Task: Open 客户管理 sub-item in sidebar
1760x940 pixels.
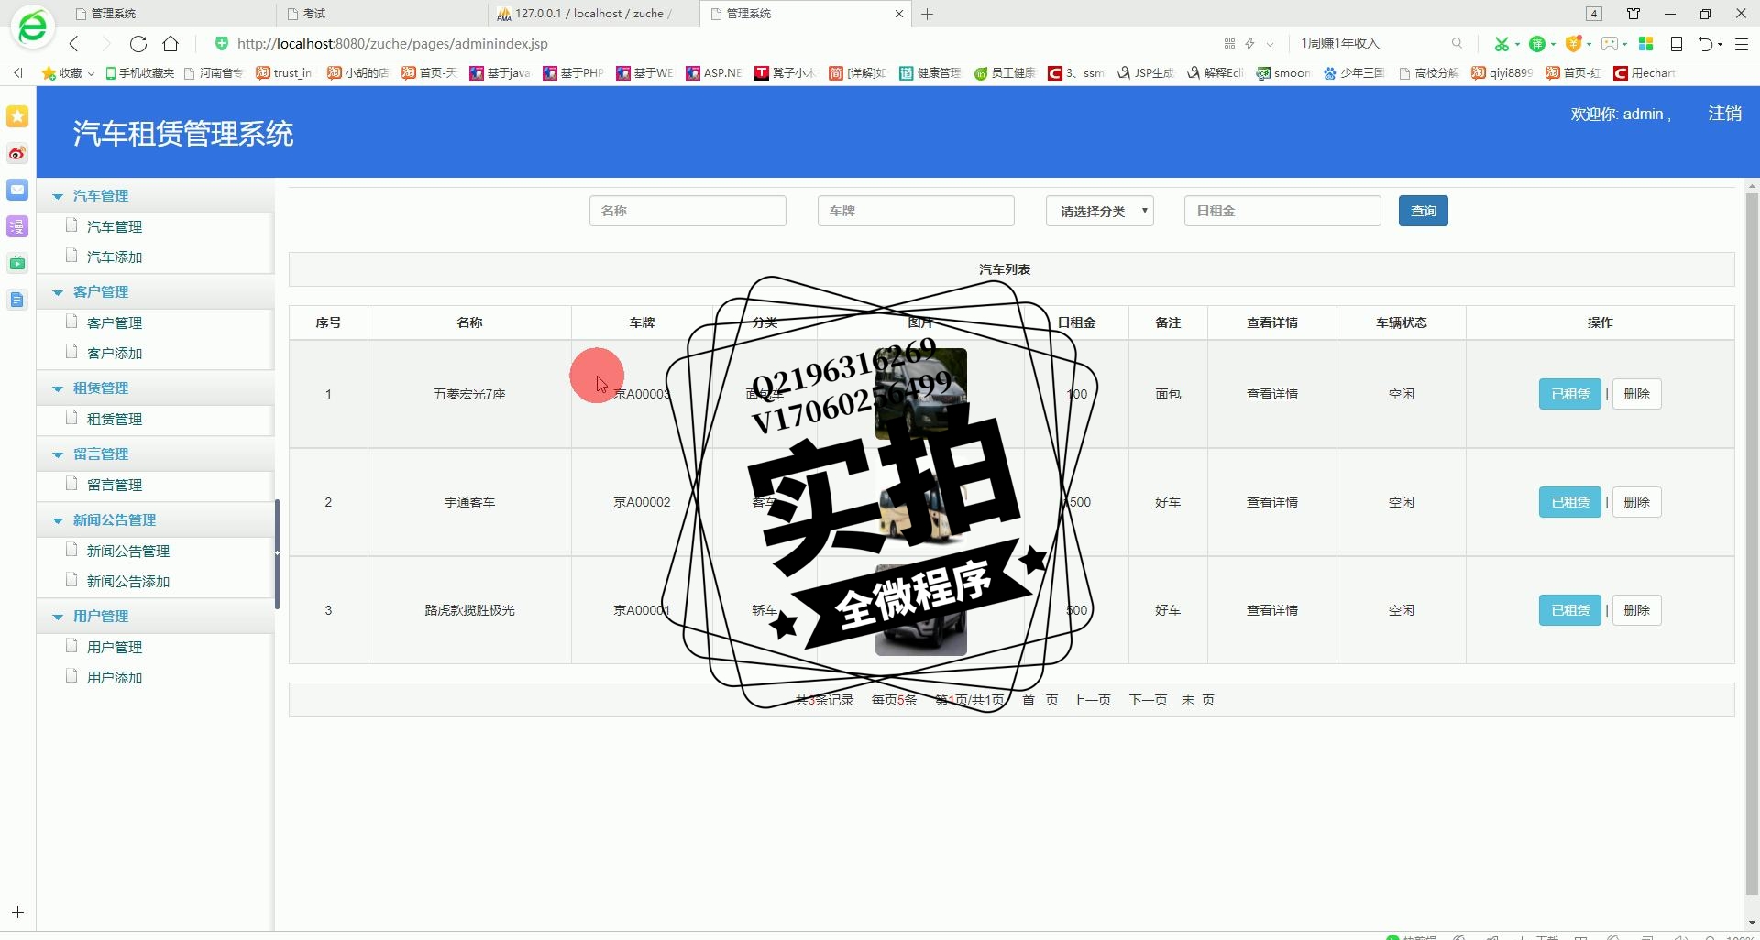Action: click(x=115, y=323)
